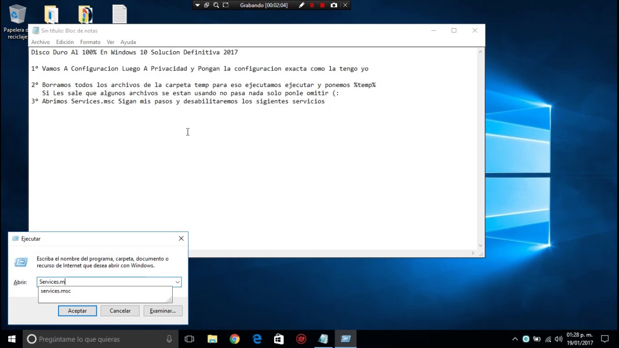Open the Ver menu in Notepad
This screenshot has height=348, width=619.
click(111, 42)
